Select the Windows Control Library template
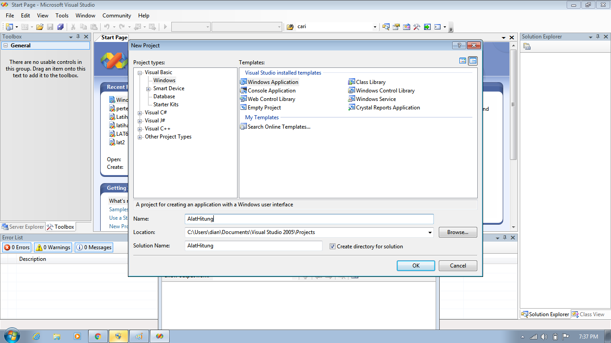611x343 pixels. click(x=382, y=91)
